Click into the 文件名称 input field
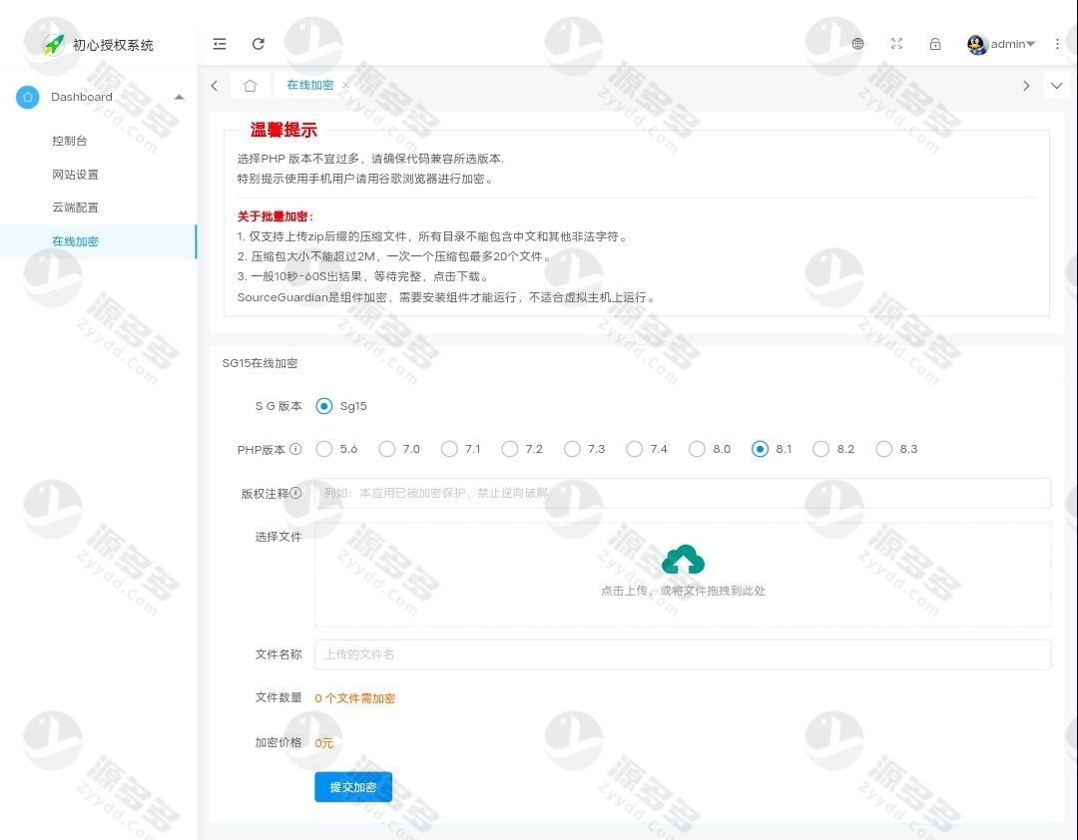 (683, 654)
